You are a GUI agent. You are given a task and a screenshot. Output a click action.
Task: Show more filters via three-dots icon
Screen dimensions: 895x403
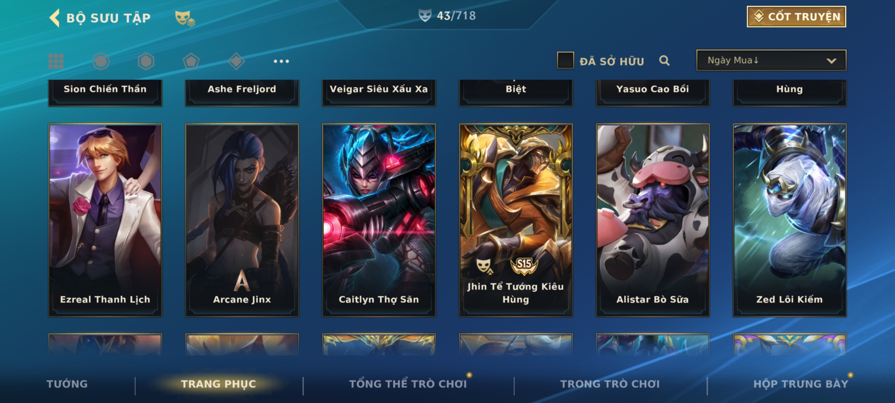[x=281, y=61]
